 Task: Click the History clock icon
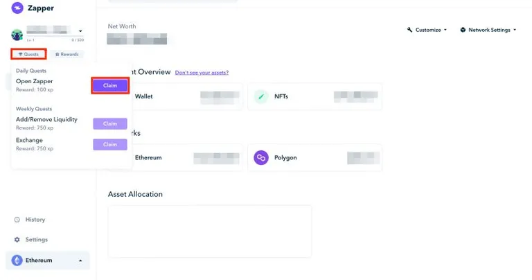click(17, 220)
